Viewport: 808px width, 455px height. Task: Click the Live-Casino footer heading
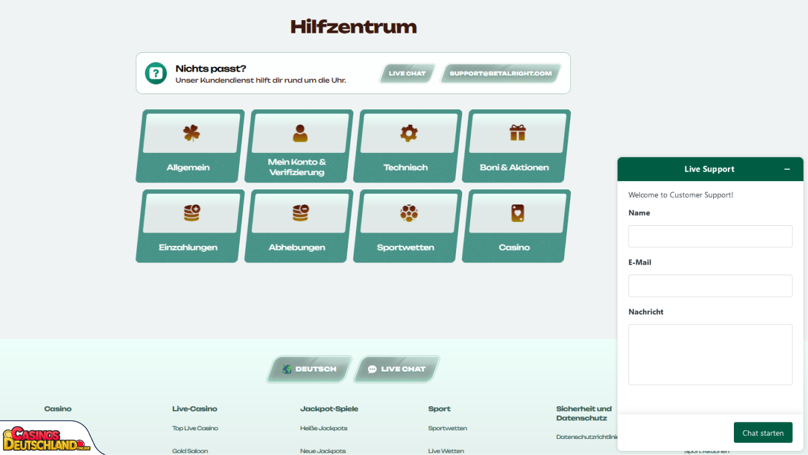point(195,409)
